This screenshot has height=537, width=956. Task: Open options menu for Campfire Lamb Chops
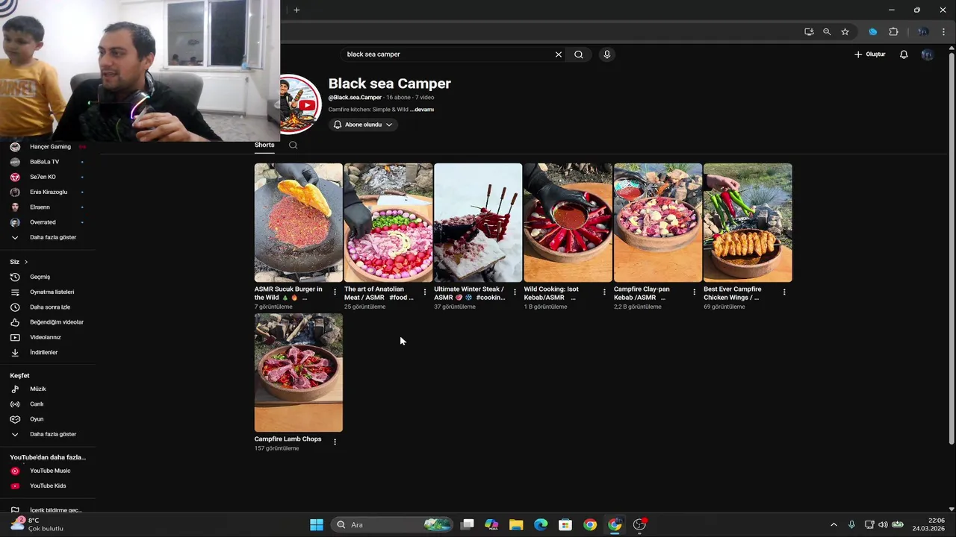click(x=335, y=442)
